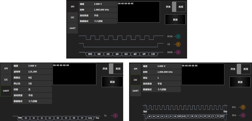Viewport: 252px width, 121px height.
Task: Click the 幅度 3.000 V field in the top panel
Action: (x=98, y=4)
